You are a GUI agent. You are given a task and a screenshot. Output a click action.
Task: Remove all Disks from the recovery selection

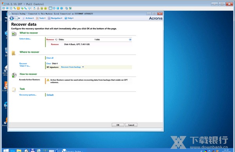(50, 39)
